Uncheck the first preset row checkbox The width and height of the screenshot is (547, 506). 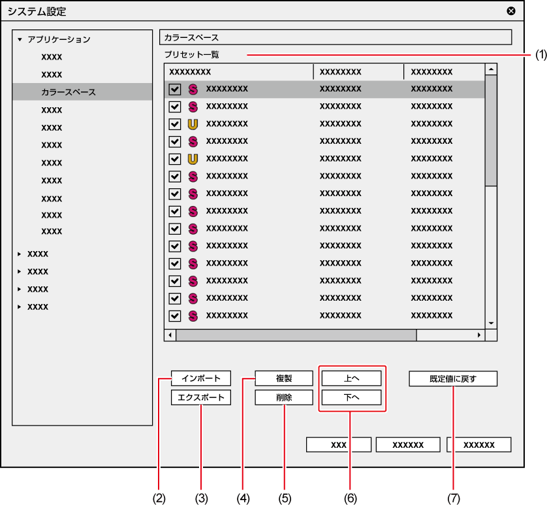[x=175, y=89]
